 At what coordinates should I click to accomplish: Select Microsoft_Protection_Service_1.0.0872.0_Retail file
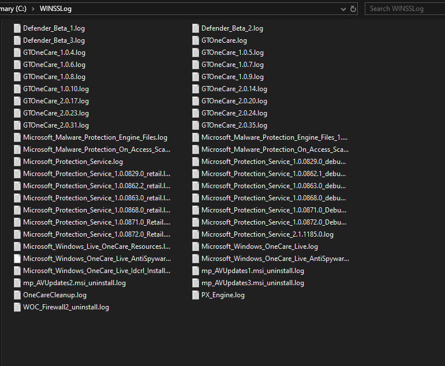pyautogui.click(x=92, y=234)
